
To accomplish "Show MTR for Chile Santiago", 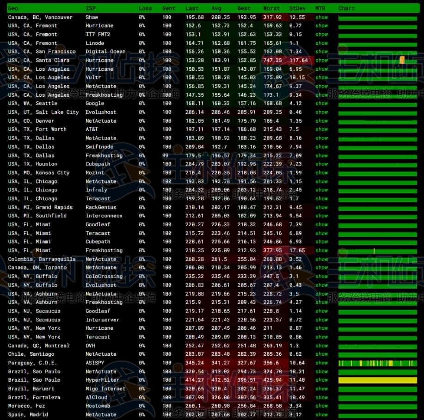I will pyautogui.click(x=321, y=354).
